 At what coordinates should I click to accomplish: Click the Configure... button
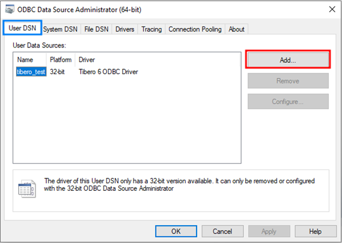(288, 101)
